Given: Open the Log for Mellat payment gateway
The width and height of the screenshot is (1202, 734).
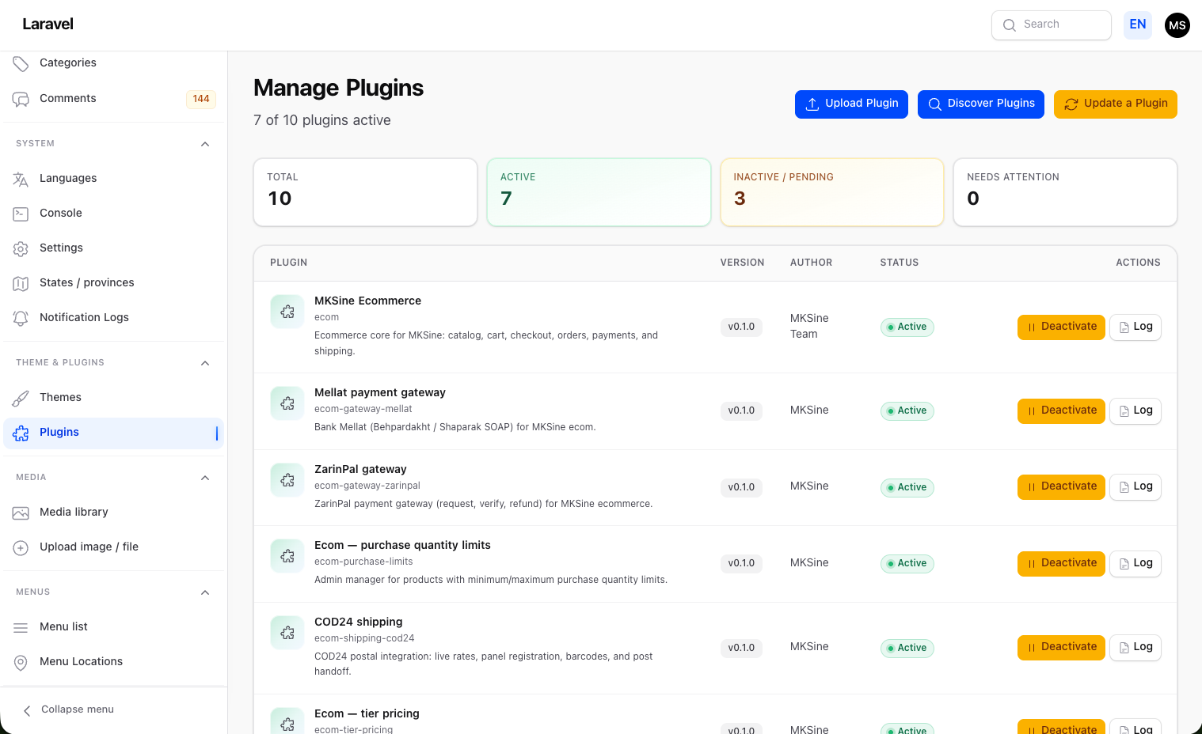Looking at the screenshot, I should pos(1135,411).
